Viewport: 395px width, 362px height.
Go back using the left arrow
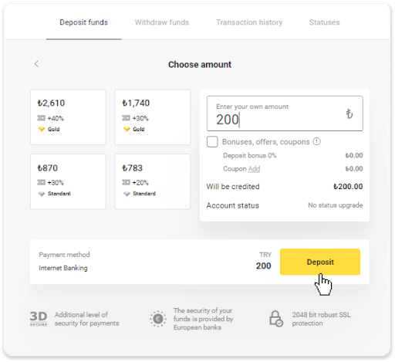36,64
